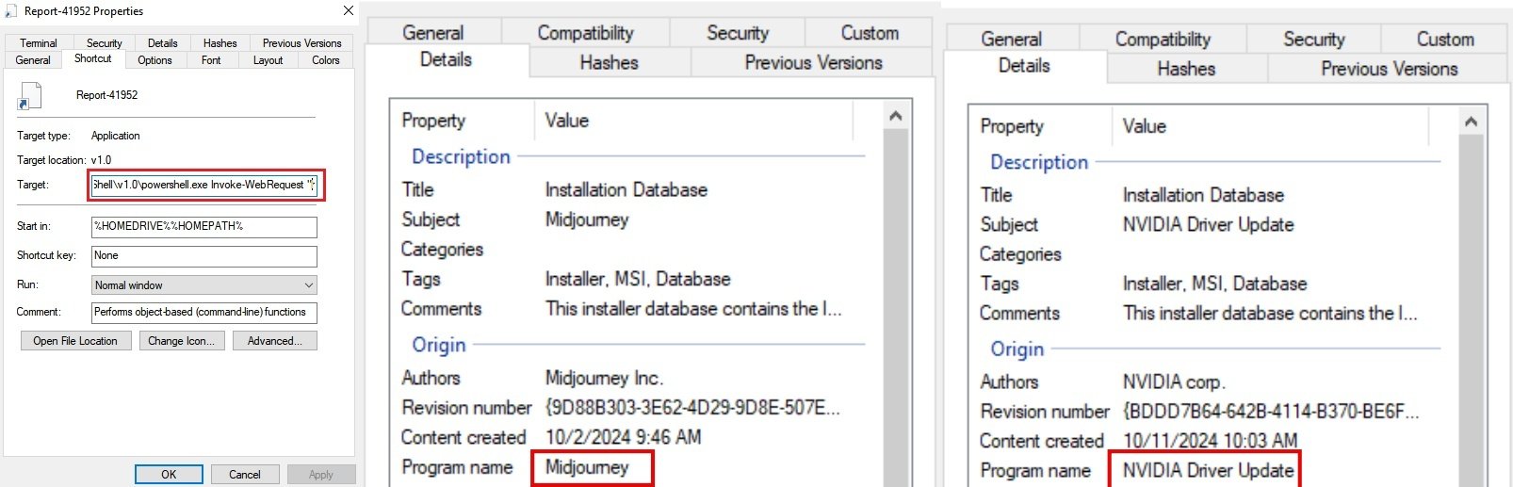This screenshot has height=487, width=1513.
Task: Open Previous Versions tab in the Midjourney properties panel
Action: (813, 63)
